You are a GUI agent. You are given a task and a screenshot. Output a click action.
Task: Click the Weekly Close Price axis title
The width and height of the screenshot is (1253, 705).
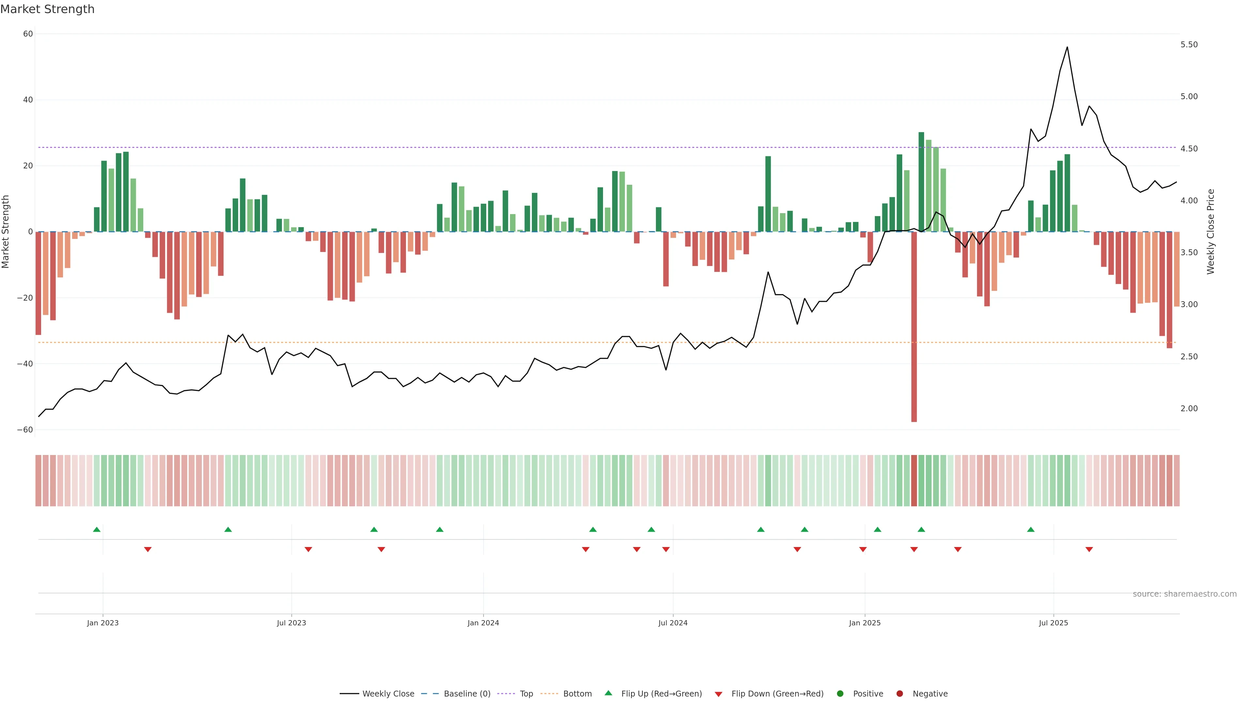[1211, 232]
